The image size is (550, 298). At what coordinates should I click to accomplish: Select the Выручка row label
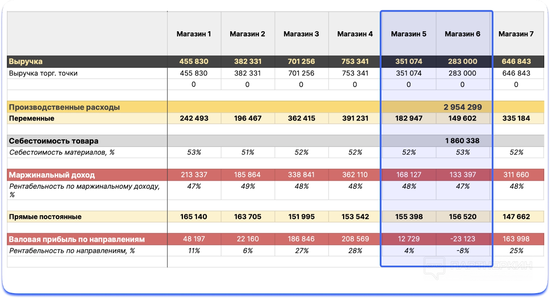(26, 61)
